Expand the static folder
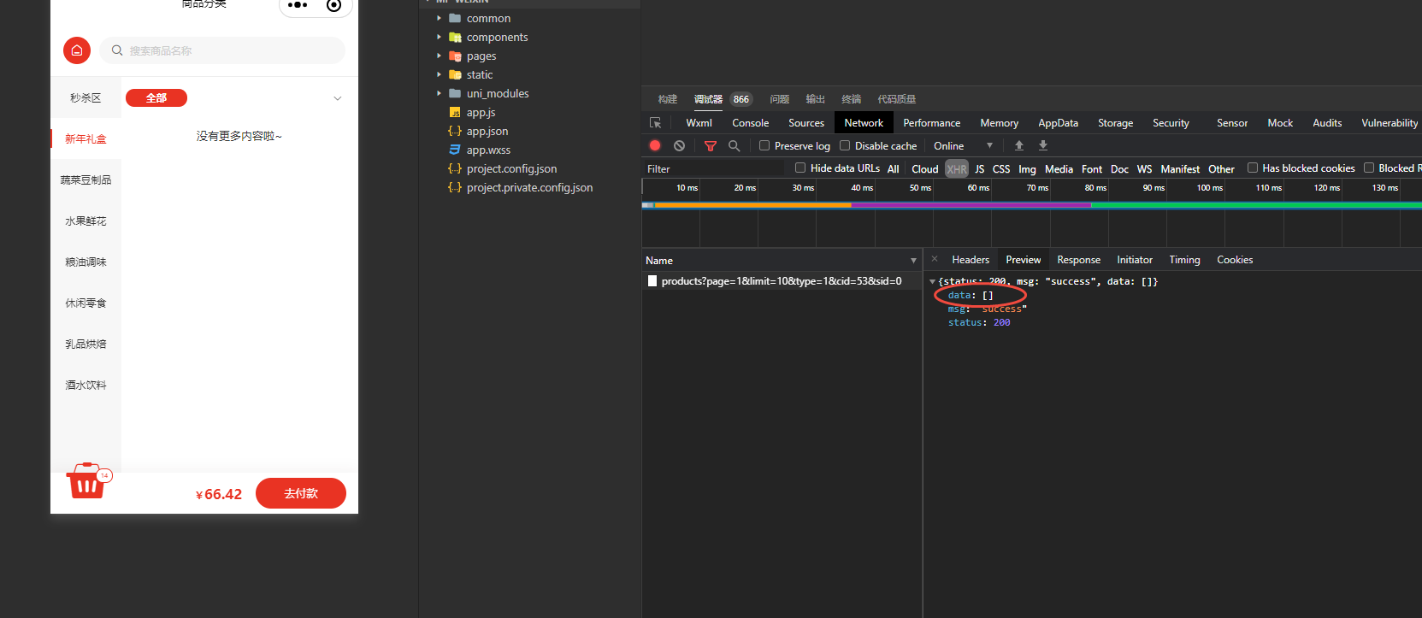 coord(440,74)
